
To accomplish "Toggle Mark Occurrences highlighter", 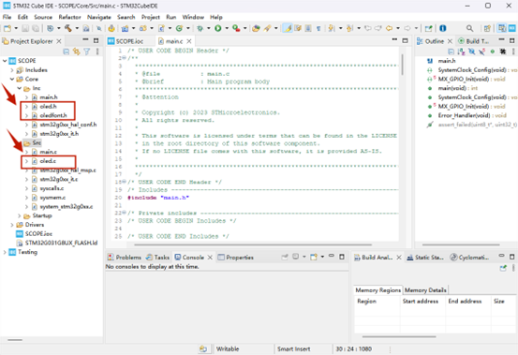I will pyautogui.click(x=288, y=28).
